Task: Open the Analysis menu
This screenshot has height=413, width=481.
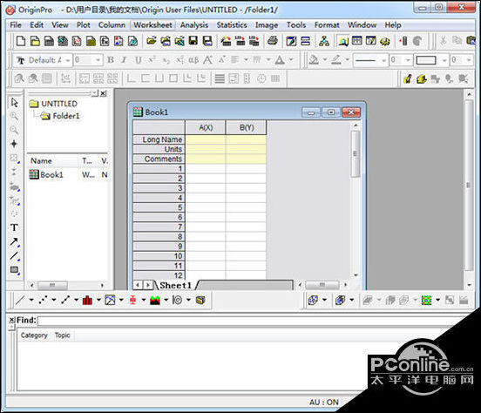Action: point(194,25)
